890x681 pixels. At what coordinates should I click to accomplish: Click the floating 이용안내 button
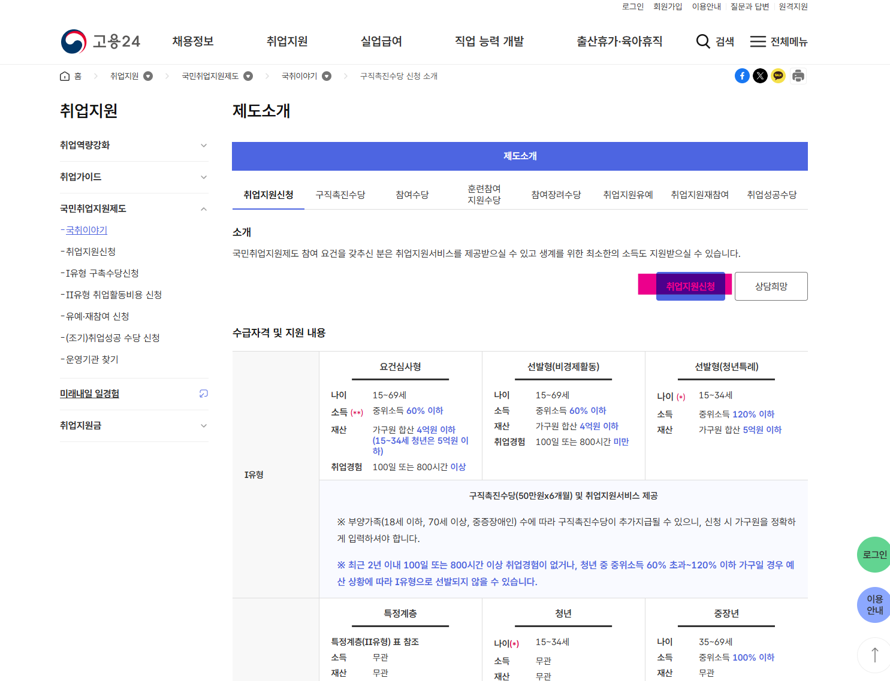874,605
